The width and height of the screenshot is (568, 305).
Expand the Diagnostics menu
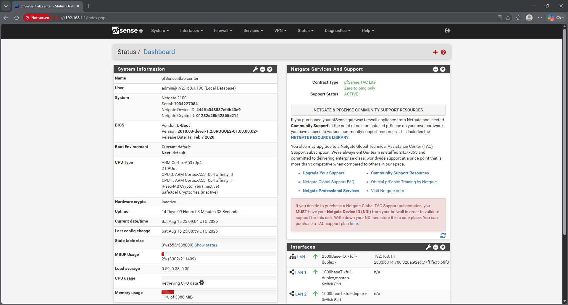[338, 30]
